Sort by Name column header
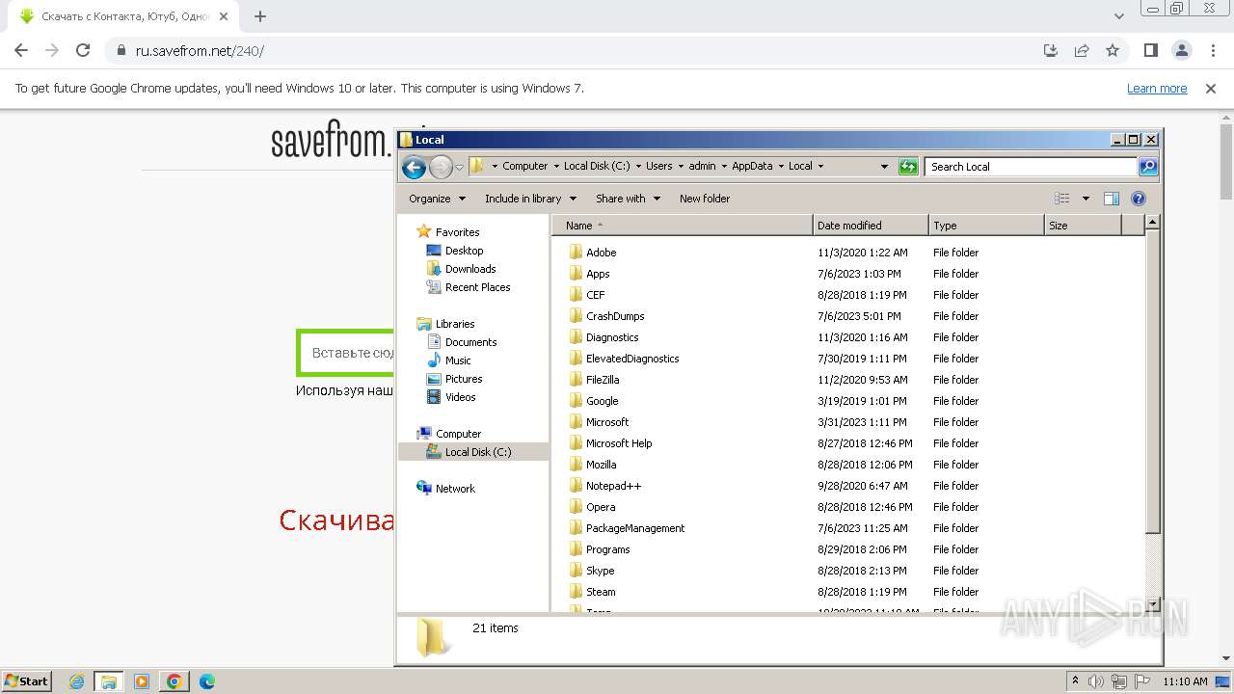The height and width of the screenshot is (694, 1234). click(x=683, y=226)
